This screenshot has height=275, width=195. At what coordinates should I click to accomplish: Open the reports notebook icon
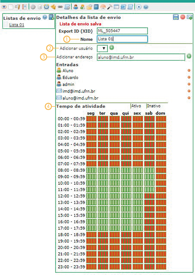[25, 7]
